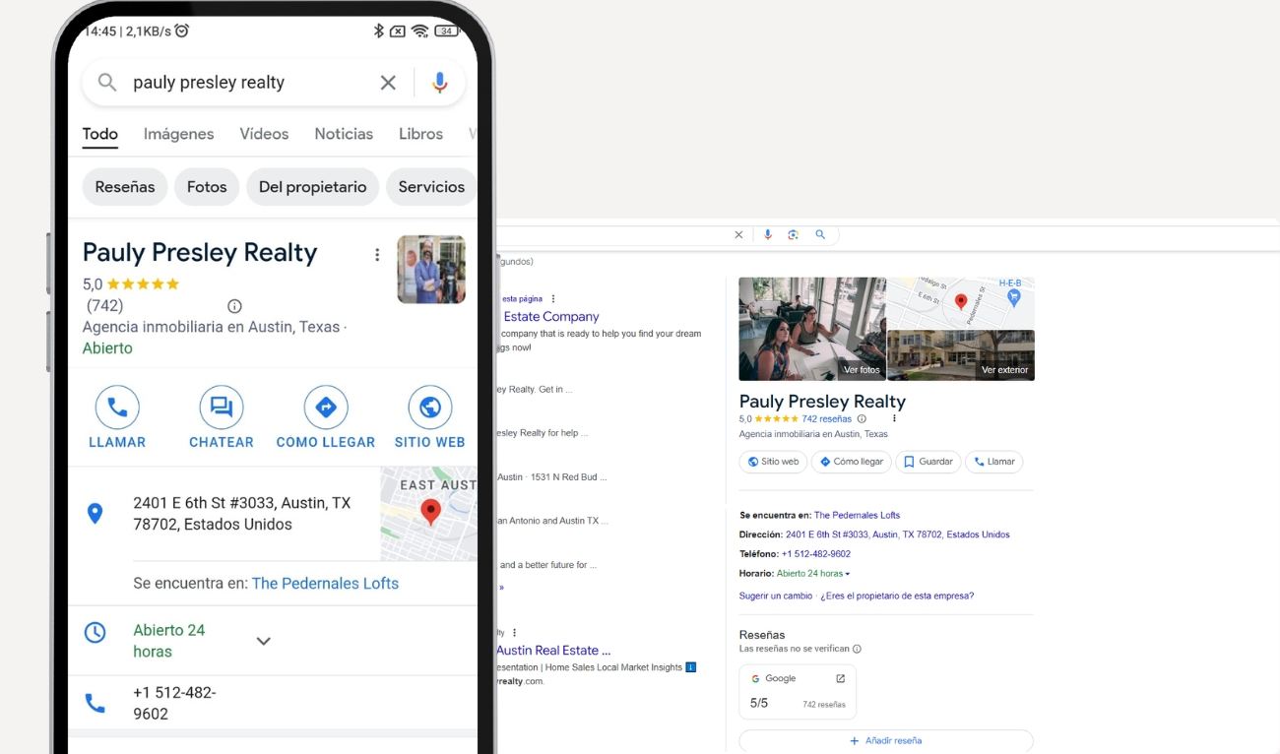Tap the East Austin map thumbnail on phone
This screenshot has height=754, width=1280.
point(428,514)
